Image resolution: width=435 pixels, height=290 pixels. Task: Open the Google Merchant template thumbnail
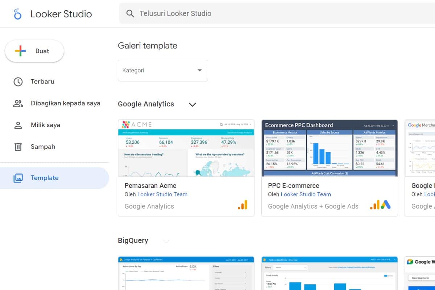[420, 148]
